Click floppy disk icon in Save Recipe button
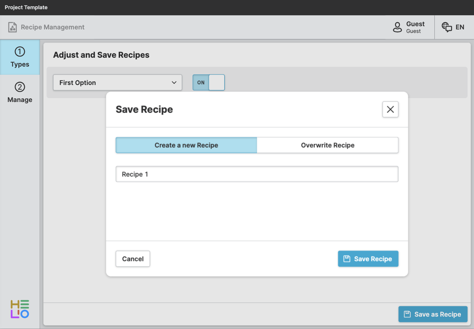Viewport: 474px width, 329px height. [347, 259]
